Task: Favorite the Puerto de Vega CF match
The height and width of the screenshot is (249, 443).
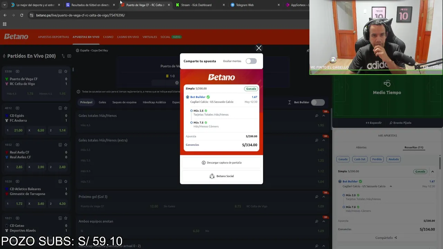Action: pos(65,71)
